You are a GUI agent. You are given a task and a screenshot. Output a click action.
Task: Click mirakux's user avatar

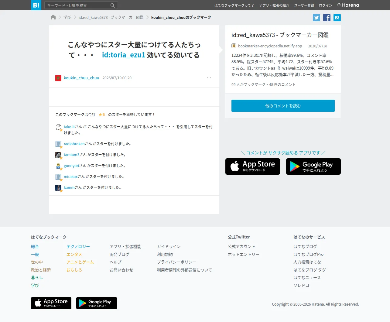click(58, 177)
